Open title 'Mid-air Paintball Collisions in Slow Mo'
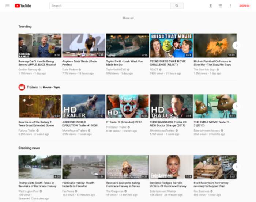Screen dimensions: 256x202 212,63
